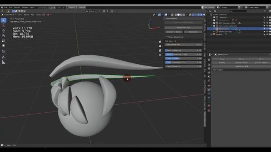This screenshot has width=271, height=152.
Task: Open the Global orientation dropdown
Action: click(91, 11)
